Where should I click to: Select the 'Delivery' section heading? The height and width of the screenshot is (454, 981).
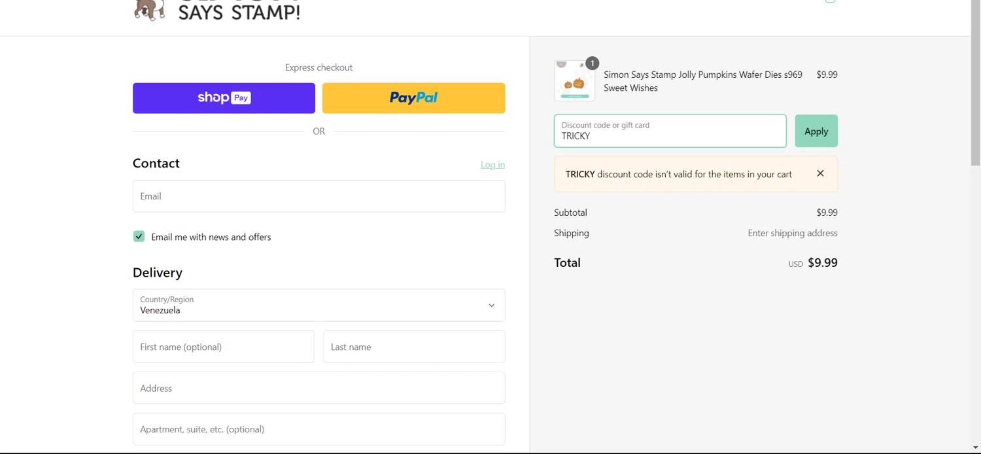click(x=158, y=273)
